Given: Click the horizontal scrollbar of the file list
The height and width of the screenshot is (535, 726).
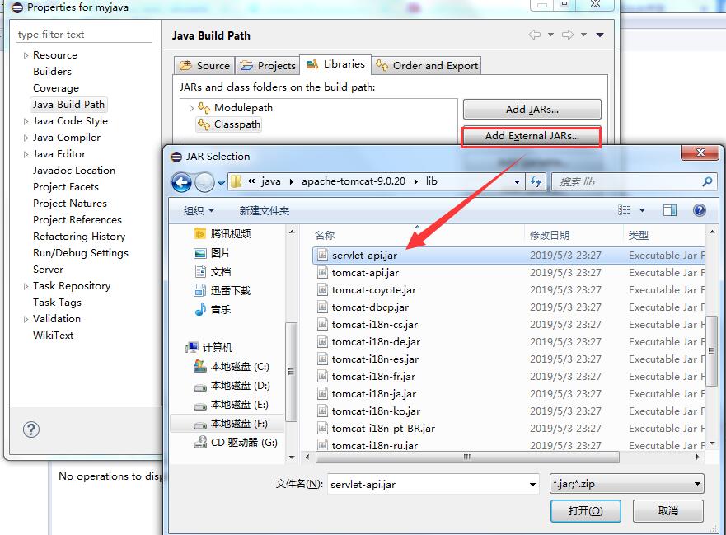Looking at the screenshot, I should point(466,458).
